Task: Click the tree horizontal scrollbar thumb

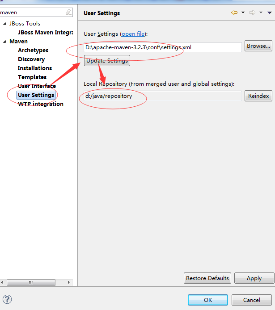Action: [31, 282]
